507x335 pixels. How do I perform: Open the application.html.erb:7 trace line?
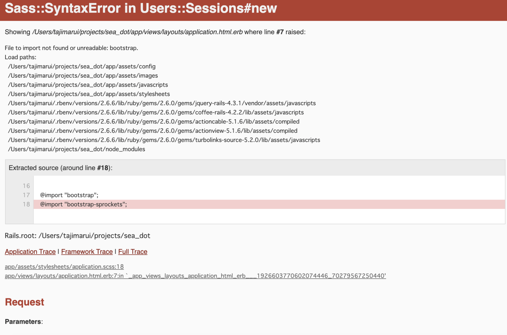(195, 276)
